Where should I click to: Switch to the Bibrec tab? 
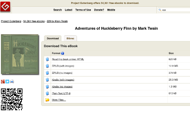click(70, 39)
